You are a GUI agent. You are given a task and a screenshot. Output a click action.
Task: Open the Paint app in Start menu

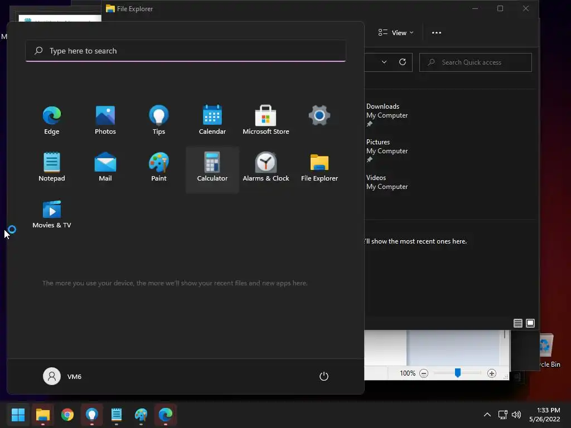pyautogui.click(x=159, y=167)
